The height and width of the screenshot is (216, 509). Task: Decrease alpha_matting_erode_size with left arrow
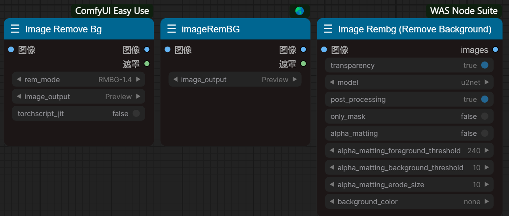[x=331, y=185]
